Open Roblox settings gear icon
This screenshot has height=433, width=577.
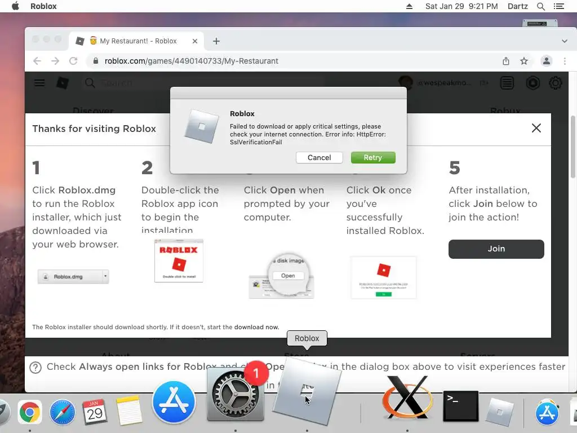coord(555,83)
